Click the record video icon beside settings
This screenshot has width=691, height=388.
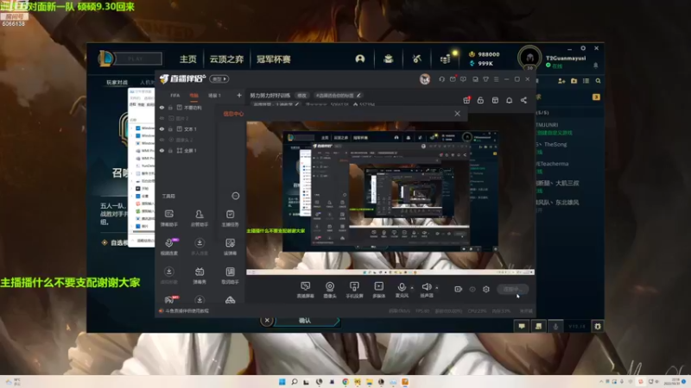pyautogui.click(x=459, y=289)
